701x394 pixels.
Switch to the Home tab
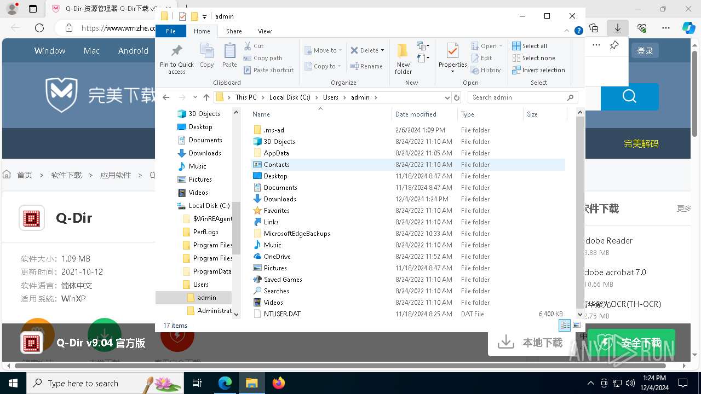pos(202,31)
